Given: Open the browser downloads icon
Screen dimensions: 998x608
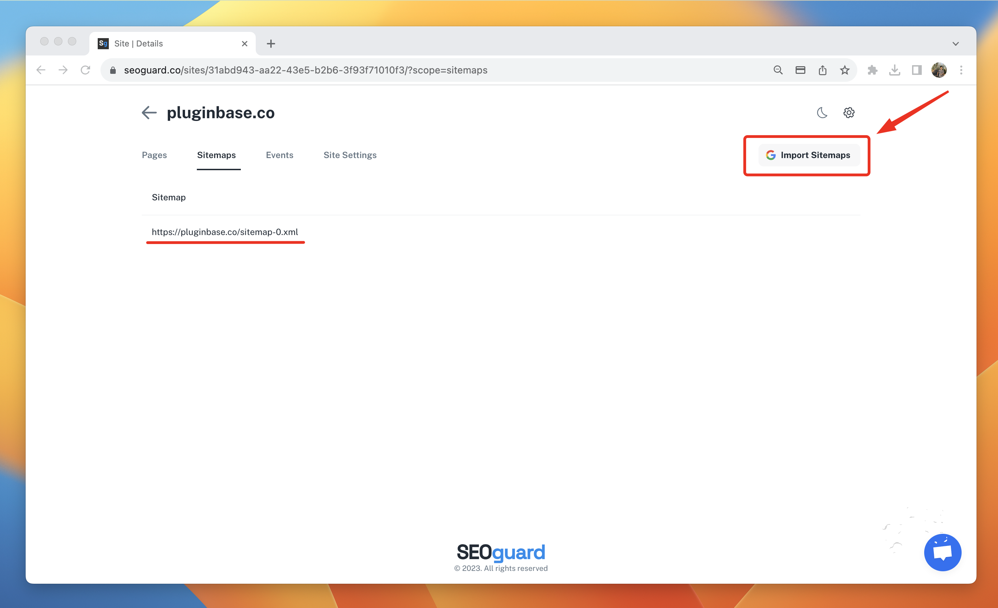Looking at the screenshot, I should (x=894, y=70).
